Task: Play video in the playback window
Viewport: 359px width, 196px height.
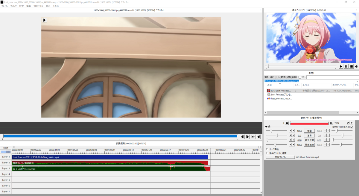Action: 341,66
